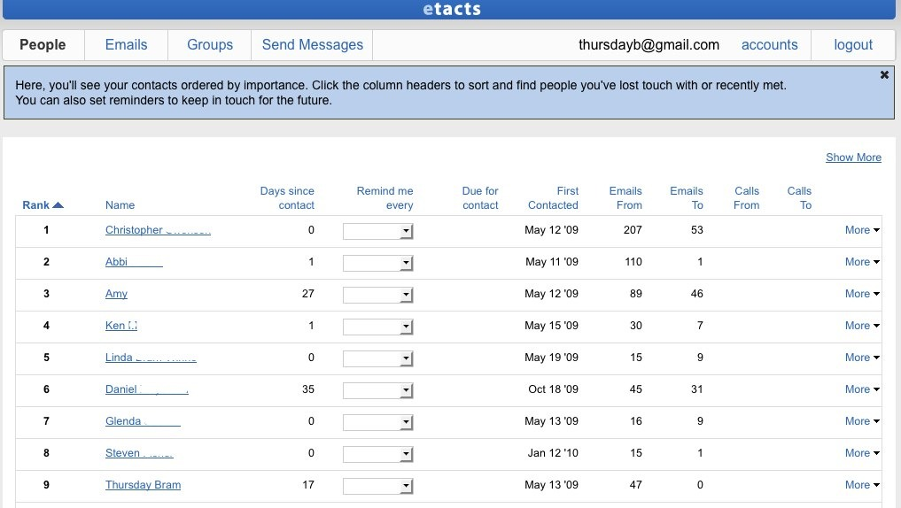The width and height of the screenshot is (901, 508).
Task: Sort contacts by Rank column header
Action: (x=36, y=205)
